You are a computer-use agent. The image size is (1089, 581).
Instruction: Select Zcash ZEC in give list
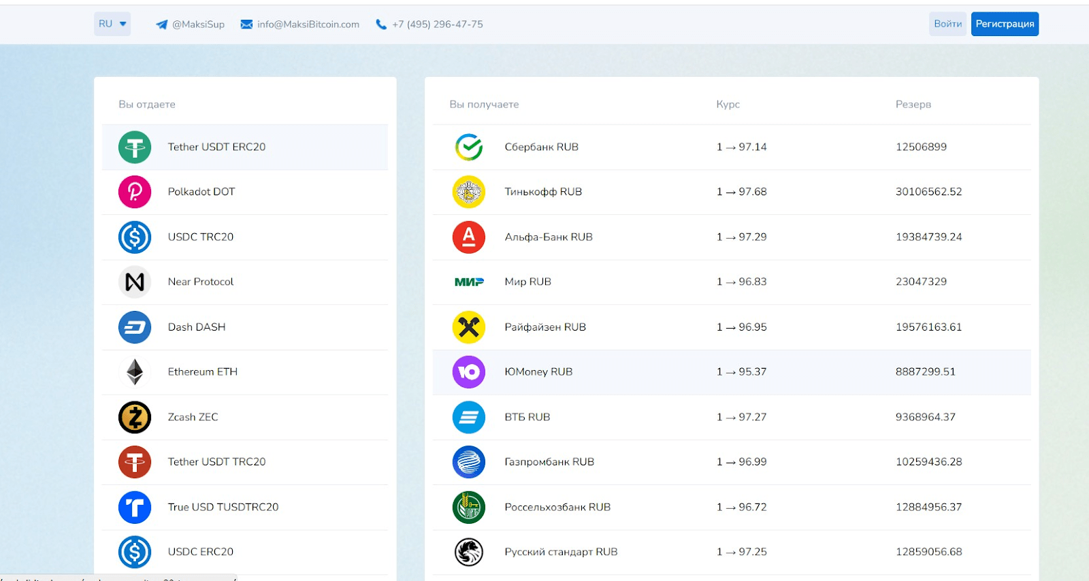pyautogui.click(x=245, y=417)
